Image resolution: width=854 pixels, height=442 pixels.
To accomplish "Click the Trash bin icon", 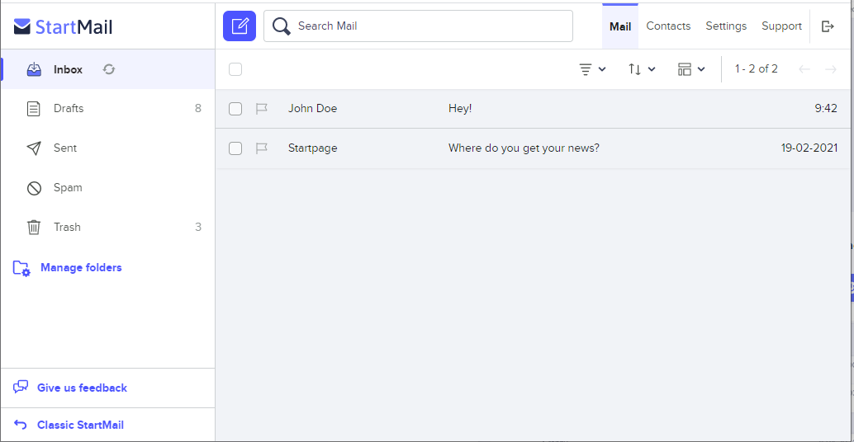I will (x=34, y=228).
